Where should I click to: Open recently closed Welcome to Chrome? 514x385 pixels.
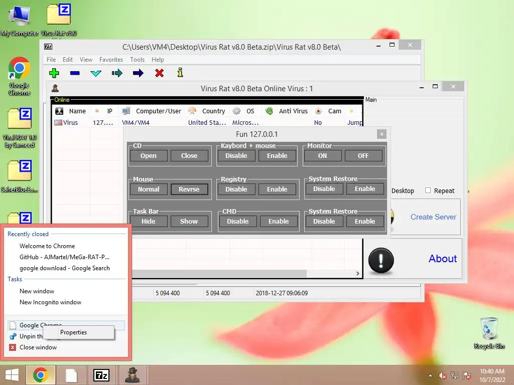[47, 246]
